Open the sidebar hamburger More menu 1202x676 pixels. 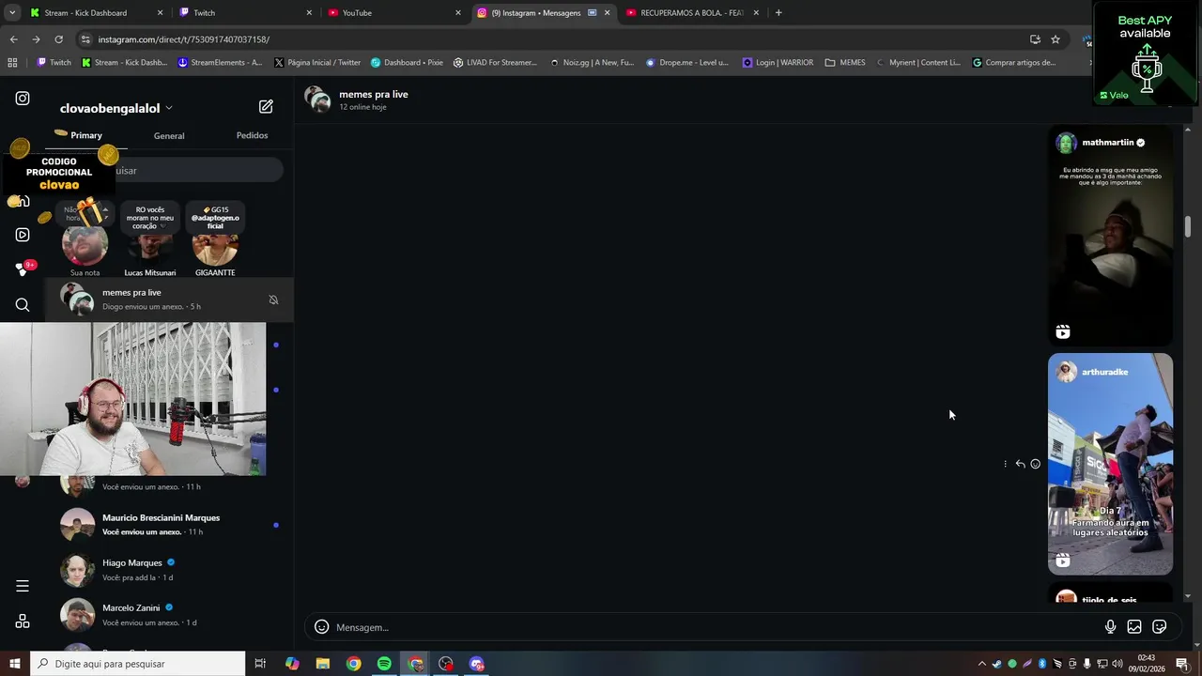point(23,586)
